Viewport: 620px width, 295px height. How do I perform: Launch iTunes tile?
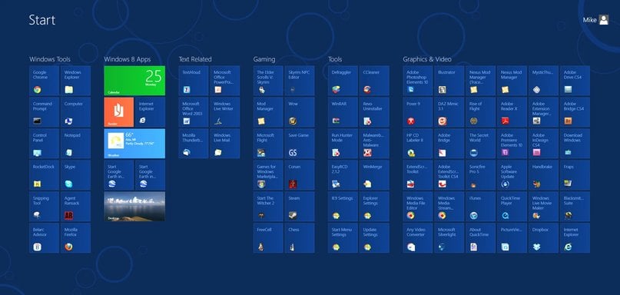coord(480,207)
